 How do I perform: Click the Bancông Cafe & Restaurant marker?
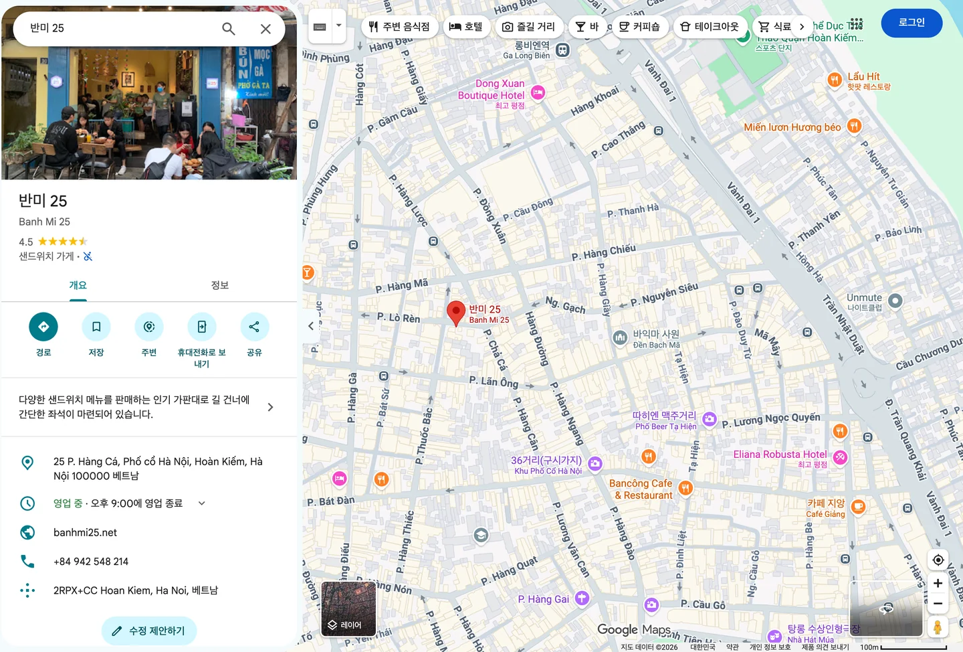pyautogui.click(x=685, y=488)
